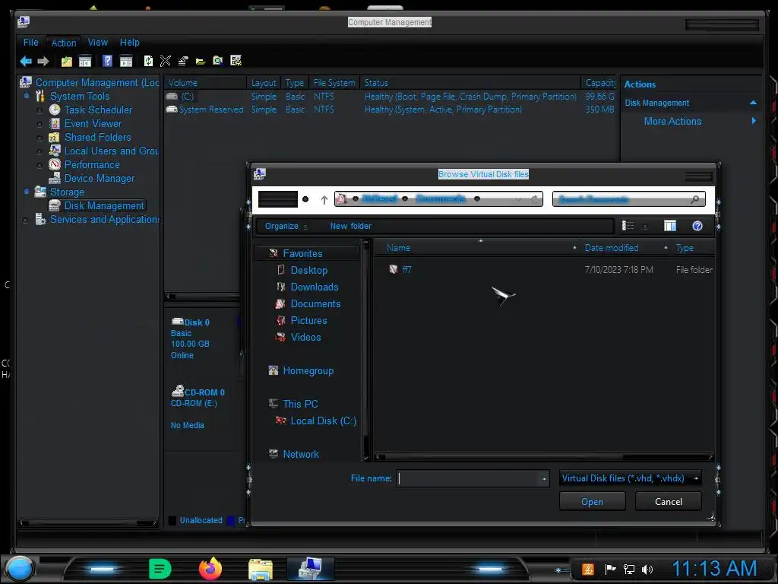The width and height of the screenshot is (778, 584).
Task: Collapse the System Tools tree node
Action: (27, 96)
